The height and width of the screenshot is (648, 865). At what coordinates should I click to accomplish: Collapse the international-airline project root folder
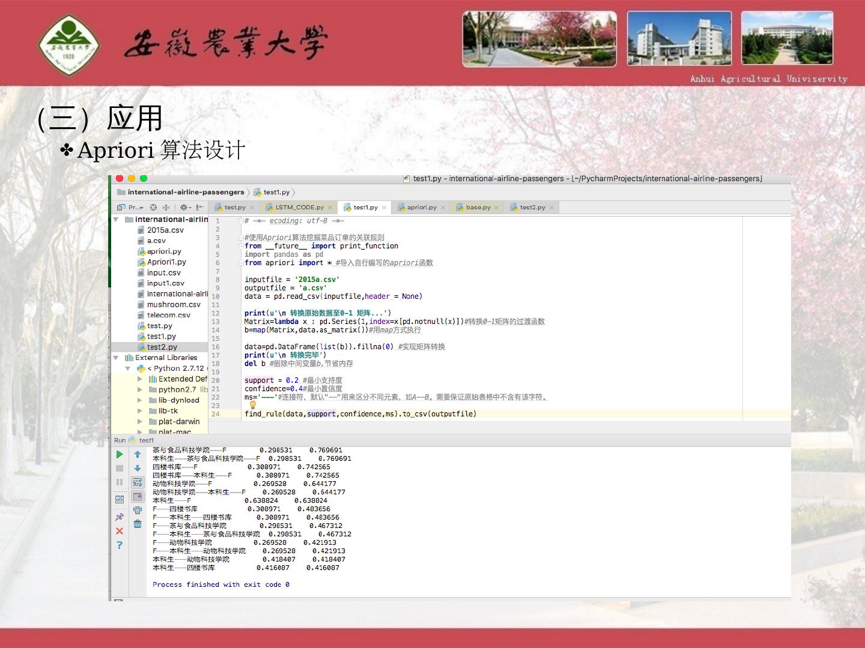pyautogui.click(x=116, y=220)
